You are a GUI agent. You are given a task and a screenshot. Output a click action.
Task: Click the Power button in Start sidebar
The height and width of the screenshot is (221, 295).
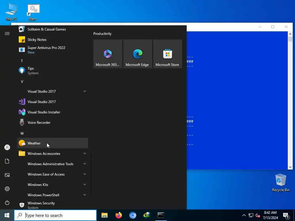(7, 203)
